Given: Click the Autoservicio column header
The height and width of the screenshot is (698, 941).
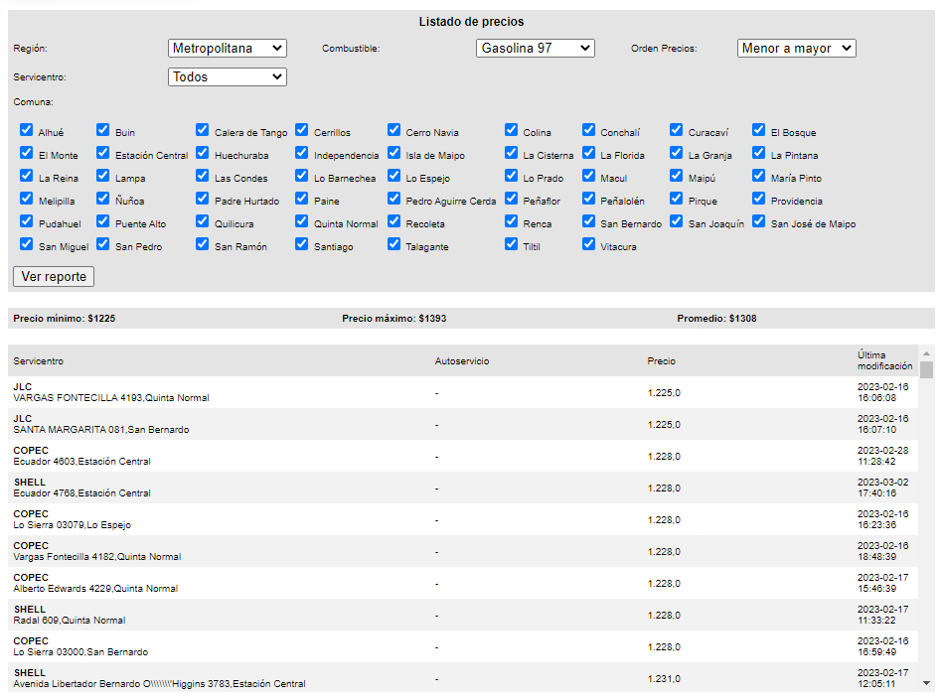Looking at the screenshot, I should (462, 361).
